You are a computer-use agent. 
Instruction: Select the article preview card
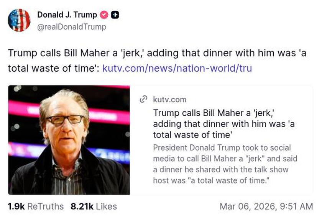coord(161,139)
